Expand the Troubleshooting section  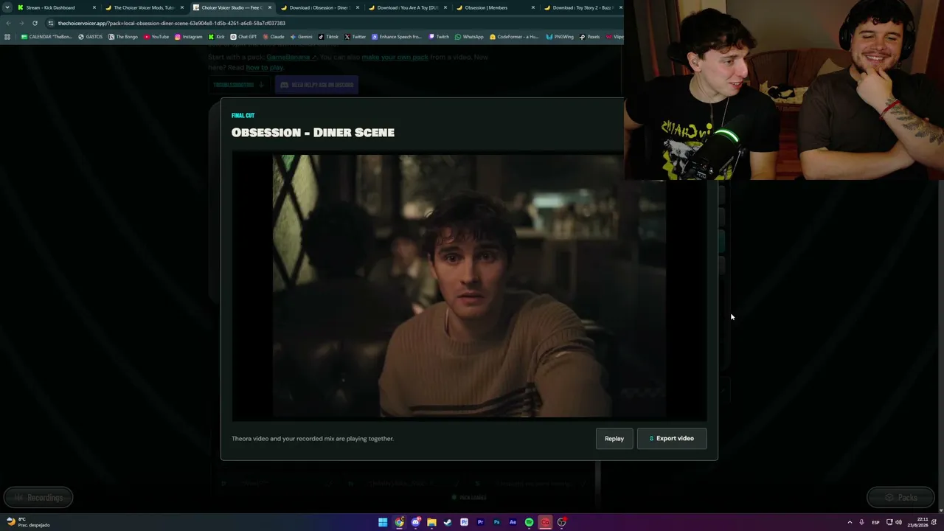pyautogui.click(x=238, y=85)
